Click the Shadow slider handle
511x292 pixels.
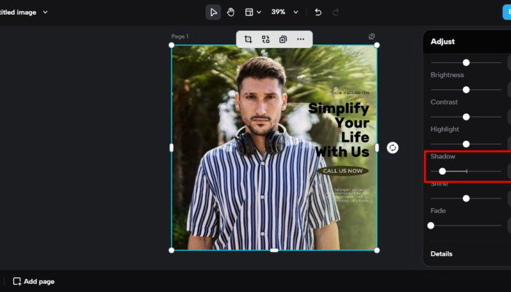pos(442,171)
